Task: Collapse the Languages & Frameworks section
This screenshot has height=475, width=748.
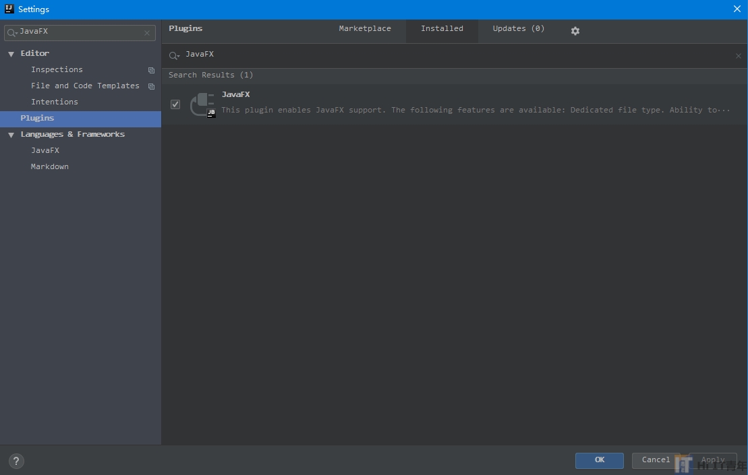Action: tap(11, 135)
